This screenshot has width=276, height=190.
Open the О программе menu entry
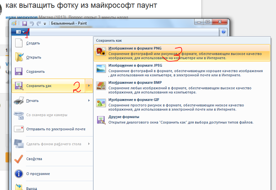pyautogui.click(x=52, y=174)
